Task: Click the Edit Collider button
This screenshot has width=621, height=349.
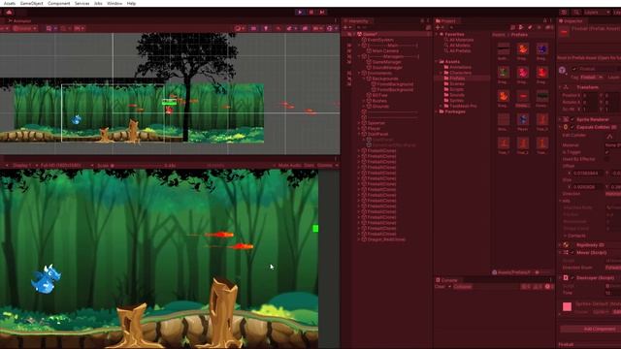Action: pyautogui.click(x=610, y=136)
